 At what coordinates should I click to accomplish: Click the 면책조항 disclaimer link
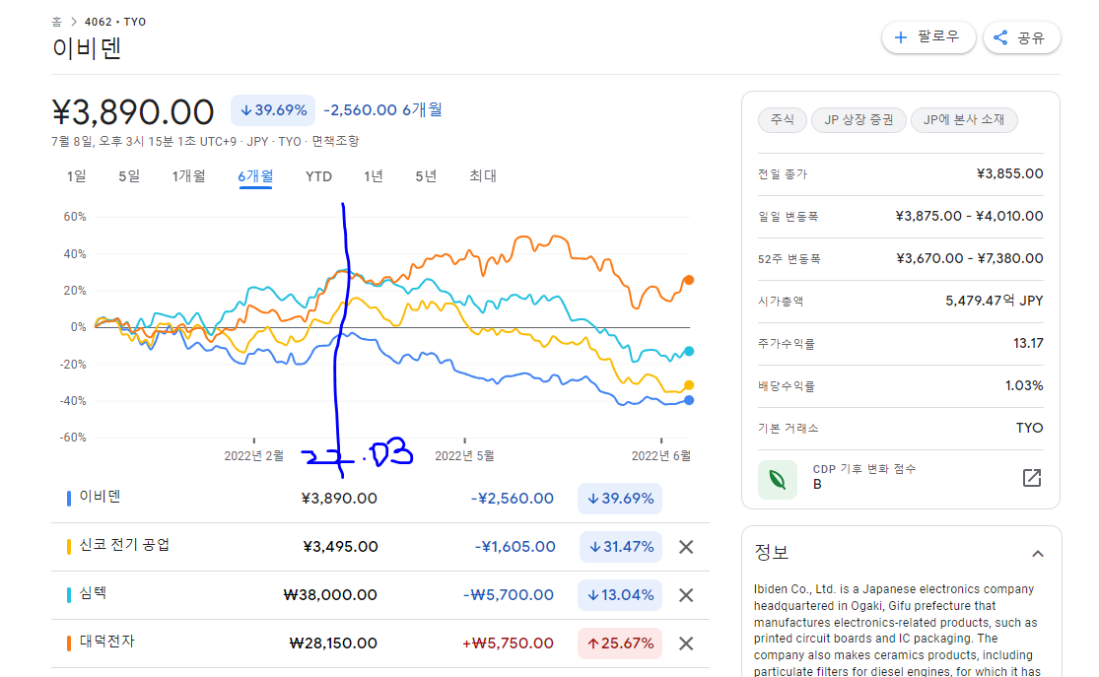tap(335, 141)
